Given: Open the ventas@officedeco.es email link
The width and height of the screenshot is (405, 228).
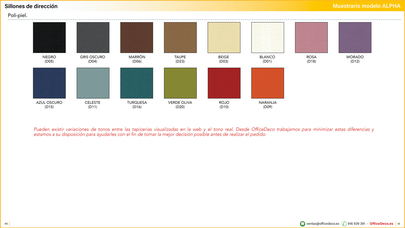Looking at the screenshot, I should point(323,224).
